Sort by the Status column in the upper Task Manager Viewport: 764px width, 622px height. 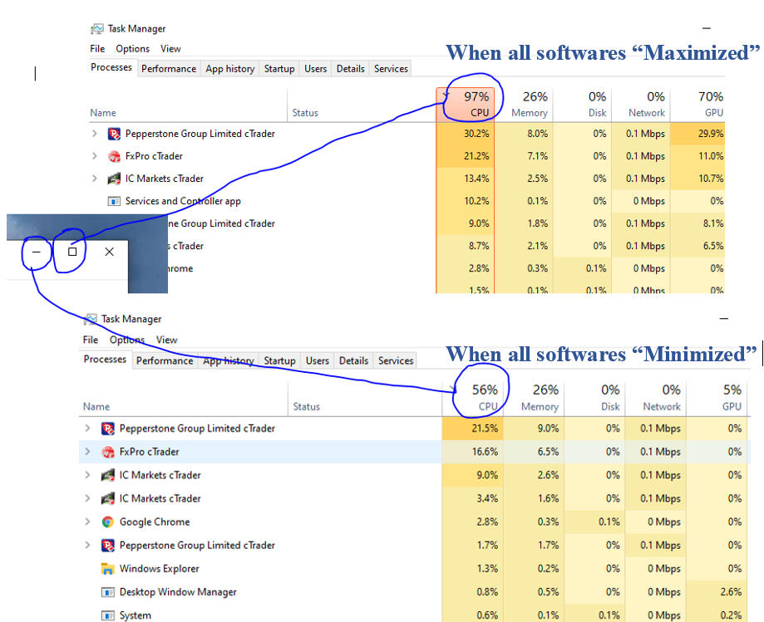[x=362, y=105]
